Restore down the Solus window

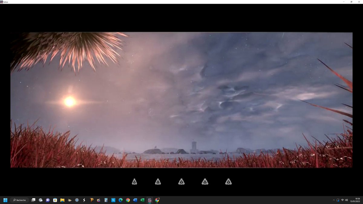(351, 2)
